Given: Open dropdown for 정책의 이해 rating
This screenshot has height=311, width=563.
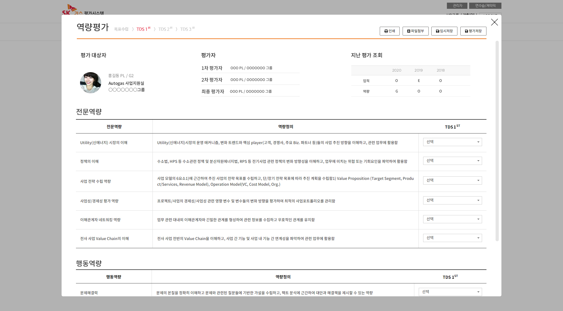Looking at the screenshot, I should click(x=452, y=161).
